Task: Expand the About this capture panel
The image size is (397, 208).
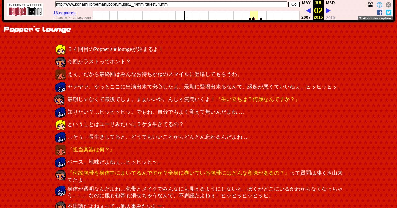Action: coord(375,18)
